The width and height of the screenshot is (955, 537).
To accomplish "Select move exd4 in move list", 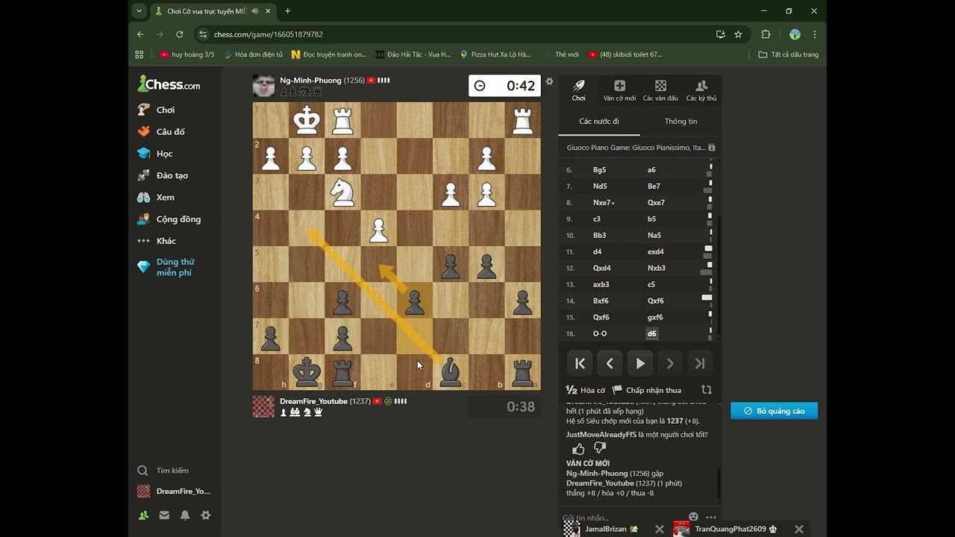I will pyautogui.click(x=656, y=252).
